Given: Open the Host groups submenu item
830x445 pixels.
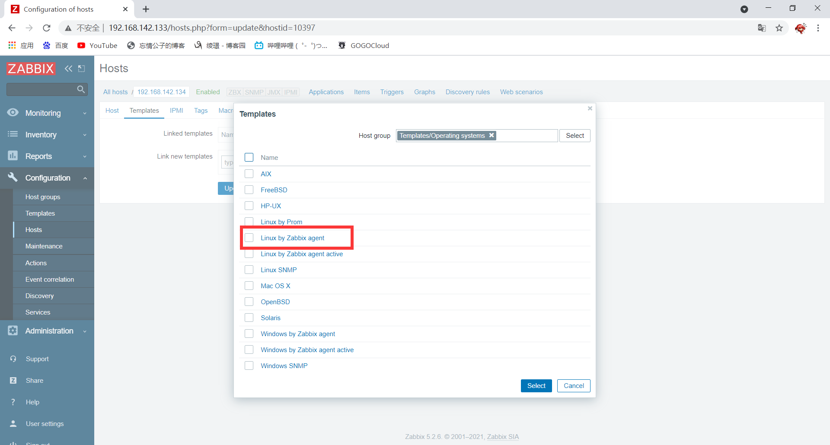Looking at the screenshot, I should [54, 197].
